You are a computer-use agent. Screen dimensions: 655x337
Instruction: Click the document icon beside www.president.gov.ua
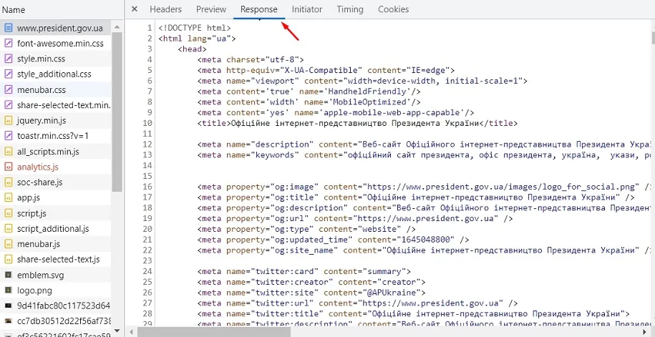pyautogui.click(x=8, y=28)
